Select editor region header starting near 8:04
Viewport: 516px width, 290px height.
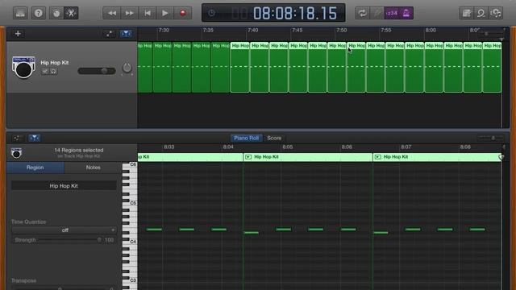(308, 157)
